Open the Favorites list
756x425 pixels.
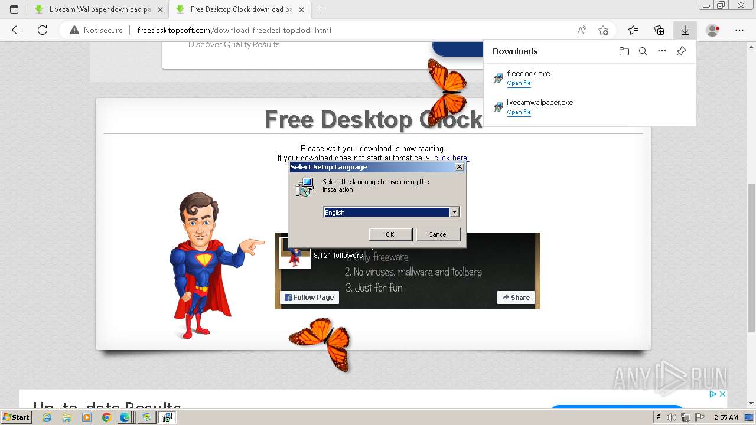click(x=633, y=30)
